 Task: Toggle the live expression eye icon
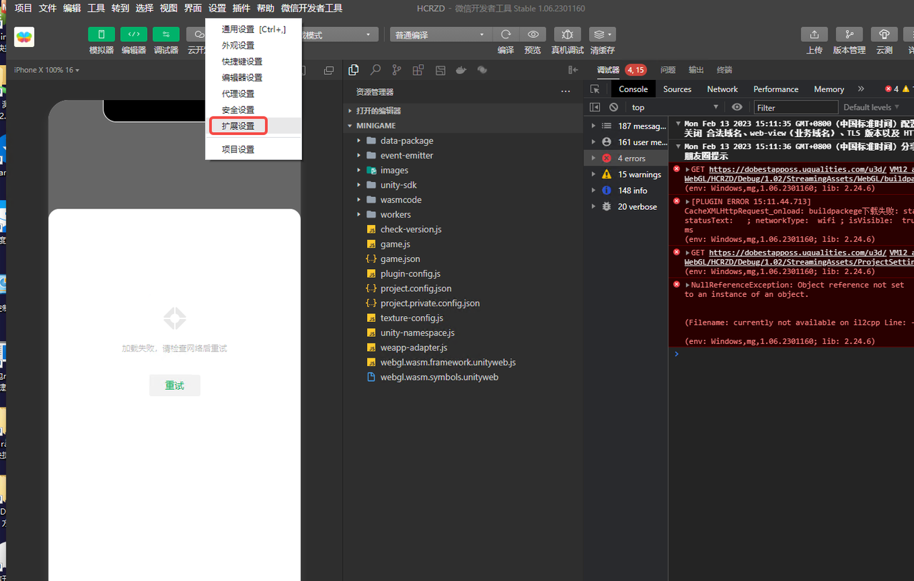pos(737,107)
